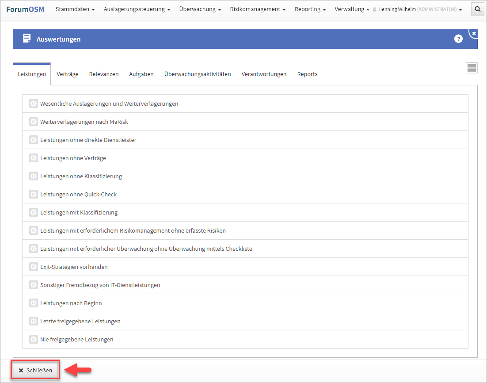Click gear icon beside Weiterverlagerungen nach MaRisk
The image size is (487, 383).
[x=33, y=122]
